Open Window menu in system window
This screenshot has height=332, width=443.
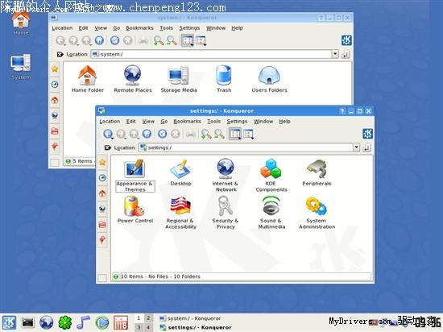[x=216, y=28]
